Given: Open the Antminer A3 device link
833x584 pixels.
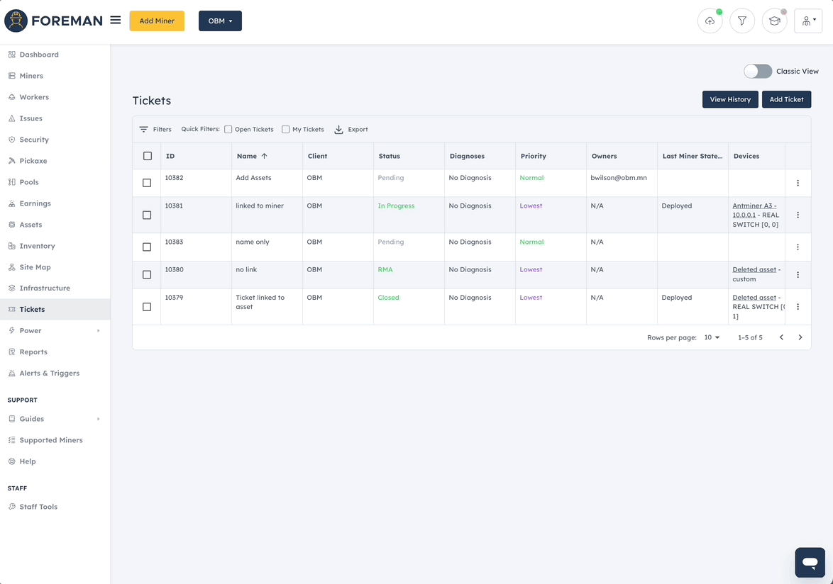Looking at the screenshot, I should click(x=754, y=210).
